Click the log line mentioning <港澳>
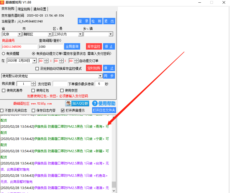The width and height of the screenshot is (230, 193). click(x=55, y=190)
